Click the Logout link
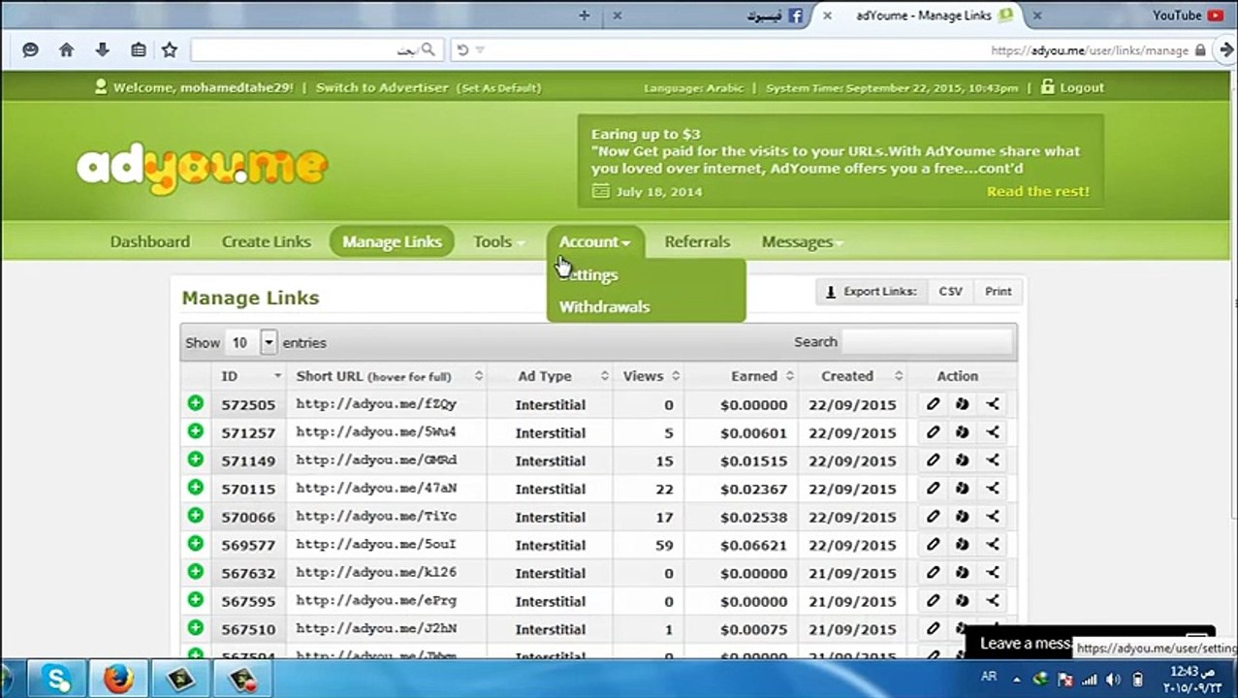1238x698 pixels. pos(1082,87)
